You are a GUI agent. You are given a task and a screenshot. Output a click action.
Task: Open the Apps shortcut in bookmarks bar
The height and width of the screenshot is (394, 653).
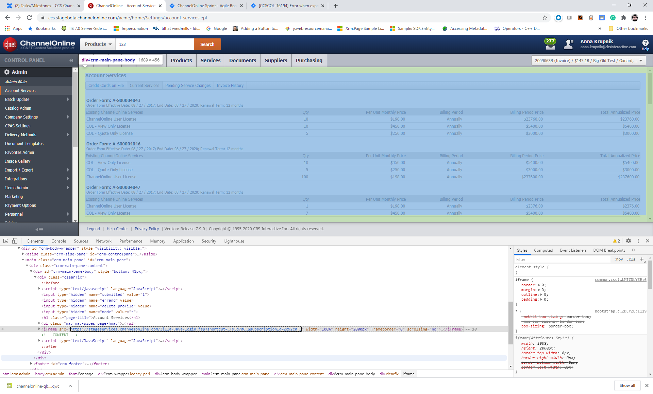[14, 29]
